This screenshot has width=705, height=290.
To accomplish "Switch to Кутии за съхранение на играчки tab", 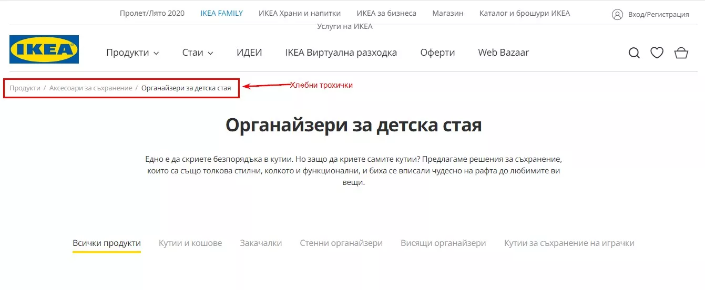I will tap(569, 243).
